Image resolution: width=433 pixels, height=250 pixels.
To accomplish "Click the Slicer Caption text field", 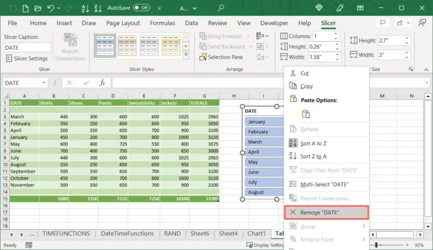I will coord(27,47).
